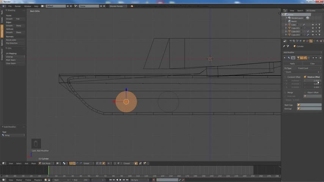Image resolution: width=324 pixels, height=182 pixels.
Task: Click the Copy modifier button
Action: click(x=312, y=64)
